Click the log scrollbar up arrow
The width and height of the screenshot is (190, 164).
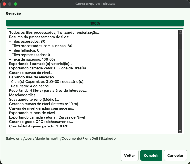[x=180, y=32]
